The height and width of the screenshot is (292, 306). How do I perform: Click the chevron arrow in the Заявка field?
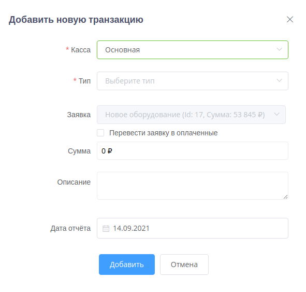click(x=276, y=114)
